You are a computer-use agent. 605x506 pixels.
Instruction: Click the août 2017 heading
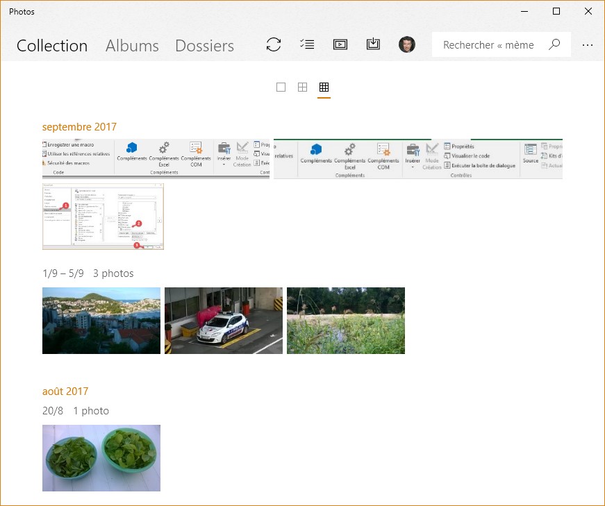(x=65, y=391)
